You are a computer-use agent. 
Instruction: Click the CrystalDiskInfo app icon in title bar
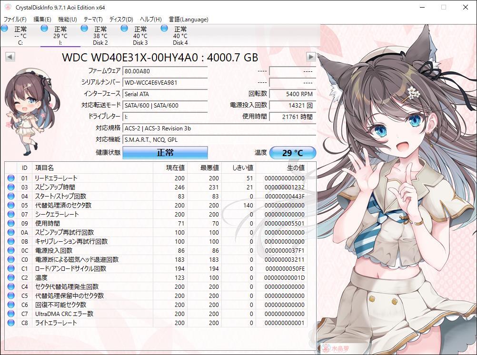coord(8,7)
